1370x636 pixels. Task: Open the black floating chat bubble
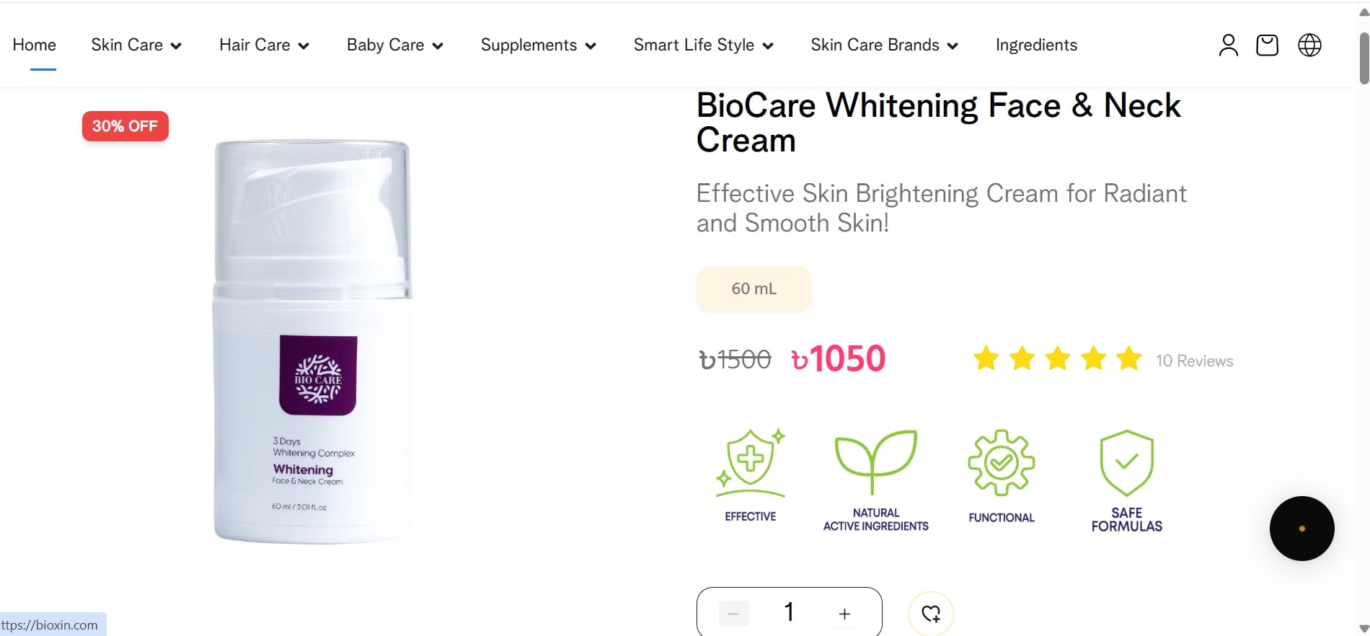click(1301, 529)
